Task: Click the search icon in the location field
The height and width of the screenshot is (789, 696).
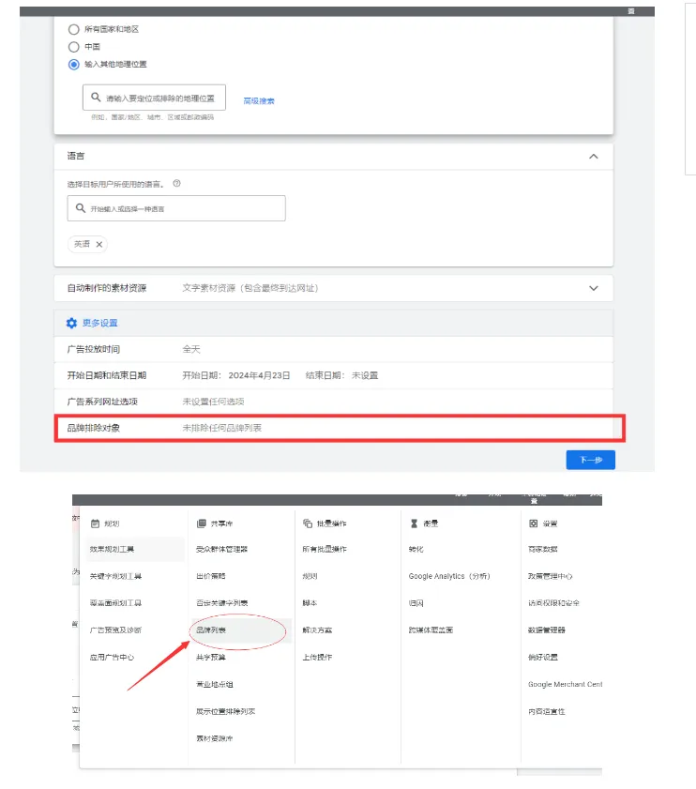Action: pyautogui.click(x=96, y=98)
